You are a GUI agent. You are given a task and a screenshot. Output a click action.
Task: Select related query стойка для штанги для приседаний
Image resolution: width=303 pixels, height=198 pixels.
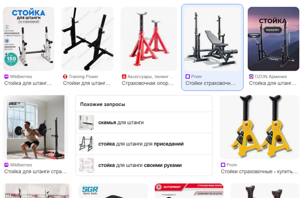click(x=144, y=144)
